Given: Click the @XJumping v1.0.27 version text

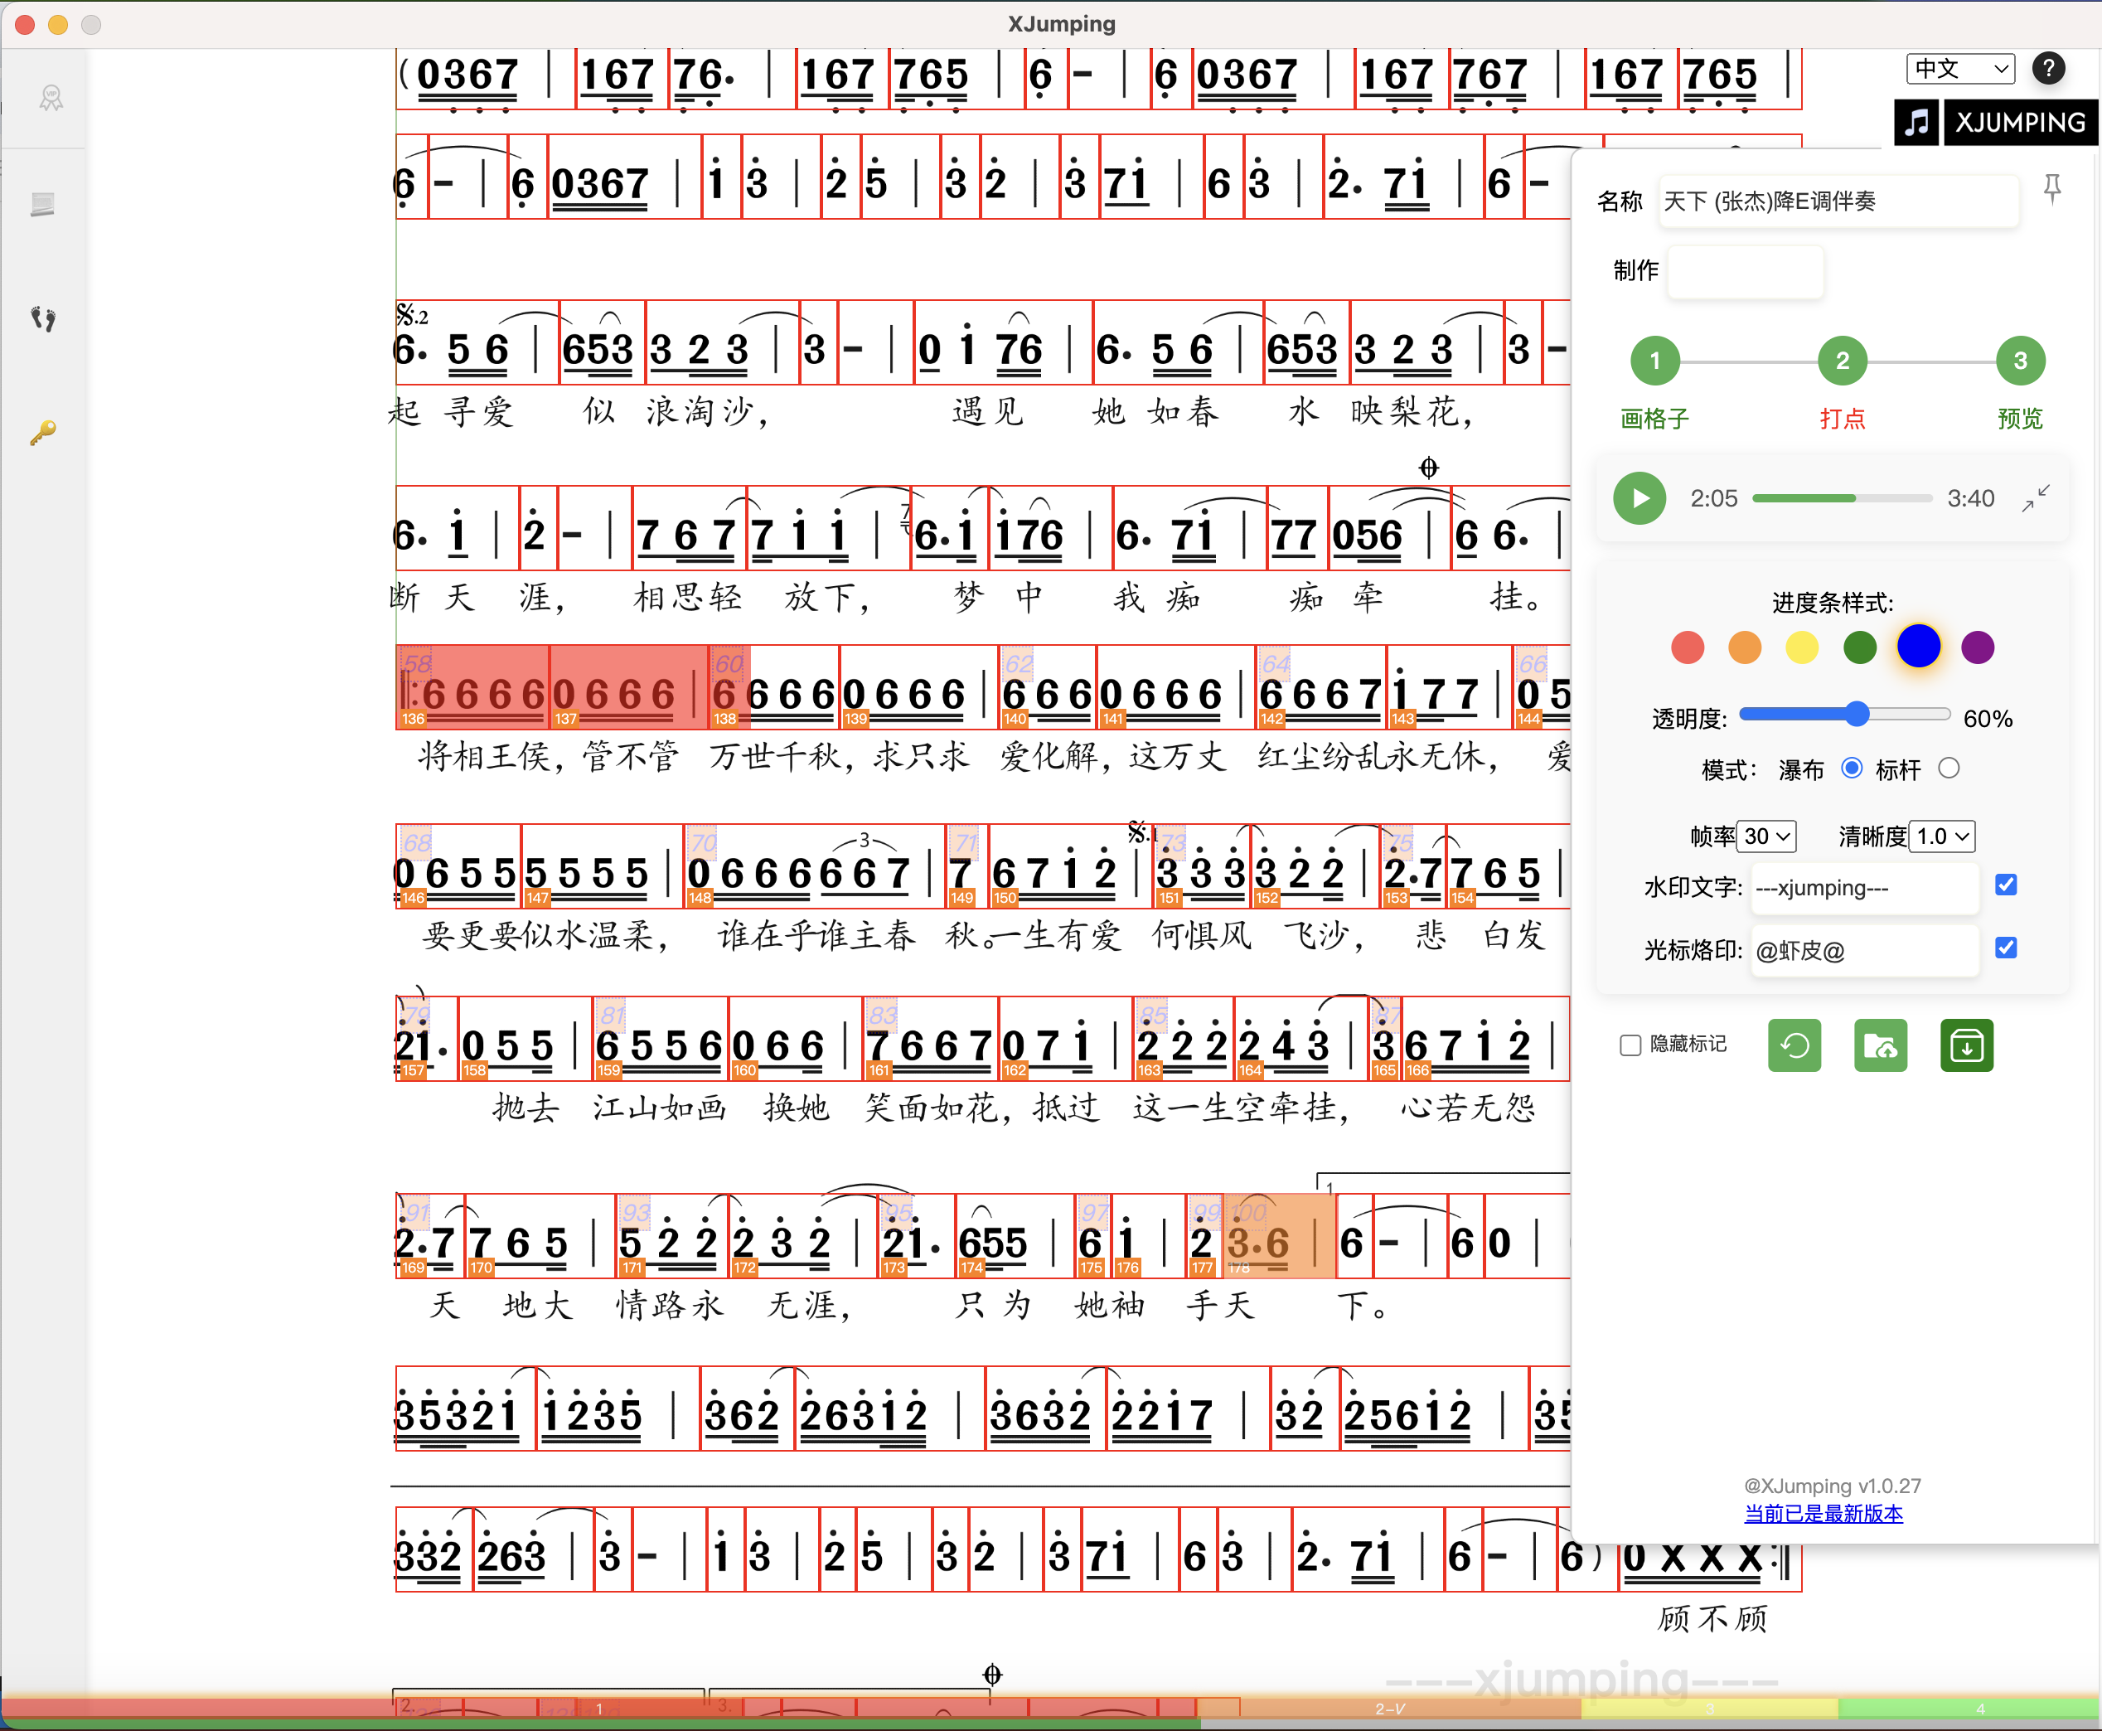Looking at the screenshot, I should click(x=1832, y=1486).
